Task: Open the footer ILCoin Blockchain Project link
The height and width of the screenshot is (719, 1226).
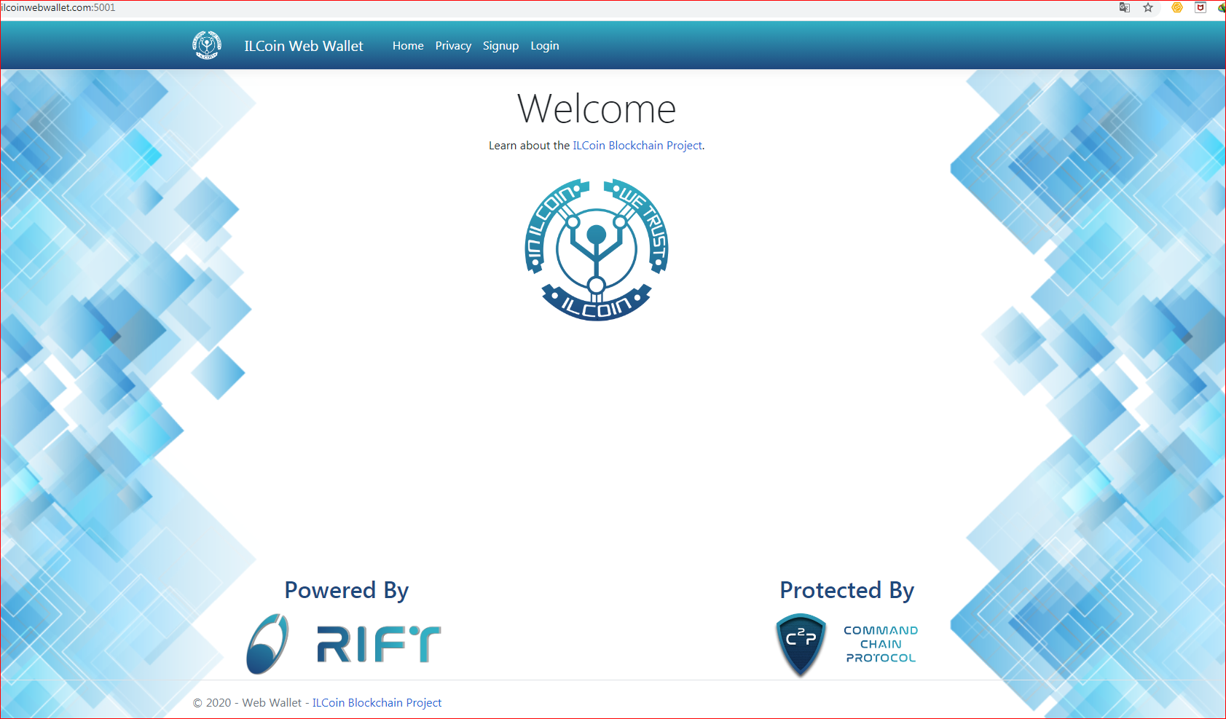Action: click(377, 703)
